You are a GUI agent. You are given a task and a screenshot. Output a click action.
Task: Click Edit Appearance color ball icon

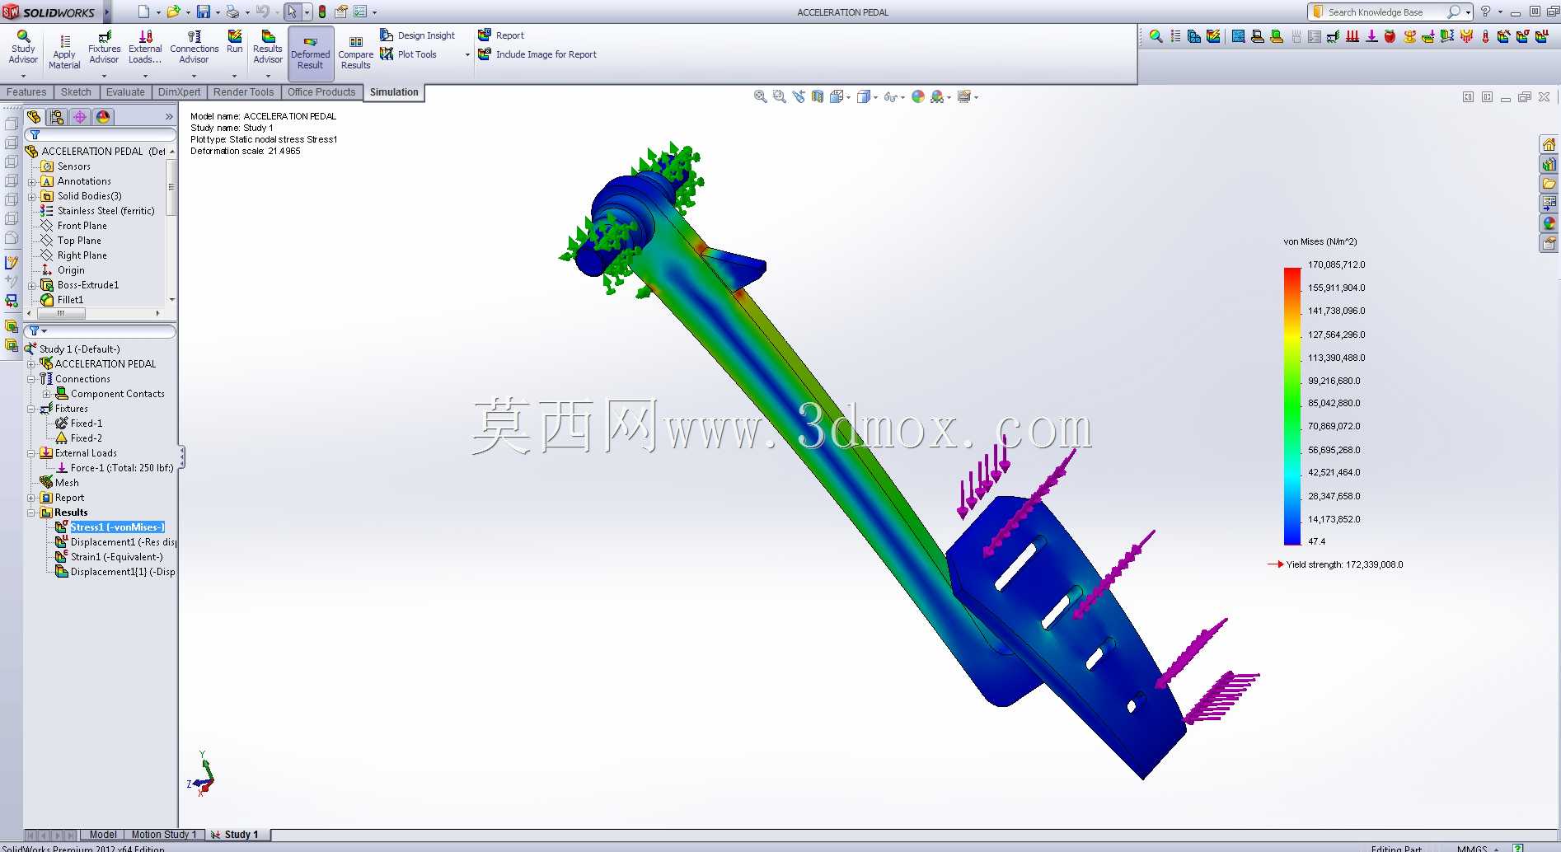tap(918, 96)
